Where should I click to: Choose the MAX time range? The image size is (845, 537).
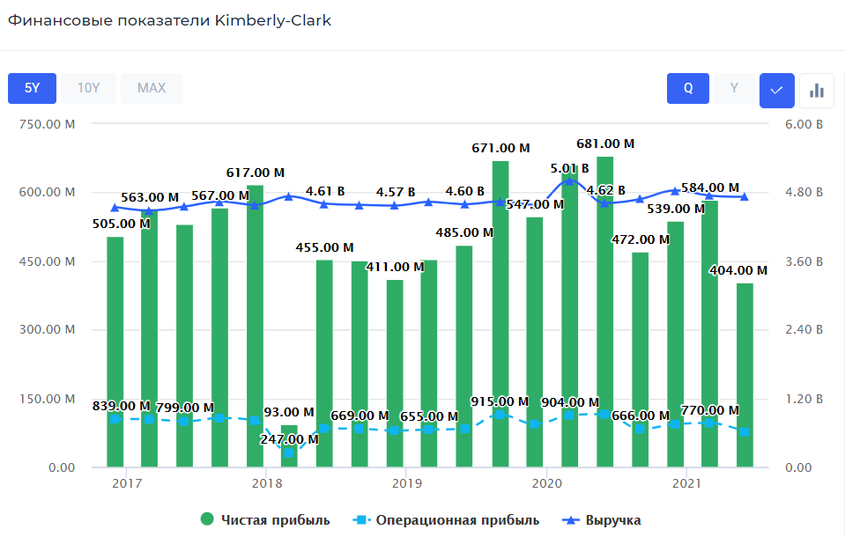[152, 88]
